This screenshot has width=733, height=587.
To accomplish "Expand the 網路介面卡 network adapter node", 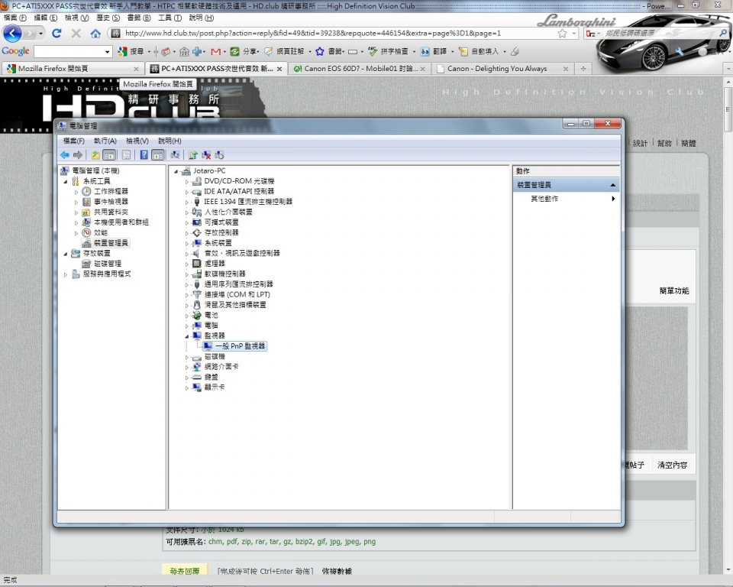I will coord(186,367).
